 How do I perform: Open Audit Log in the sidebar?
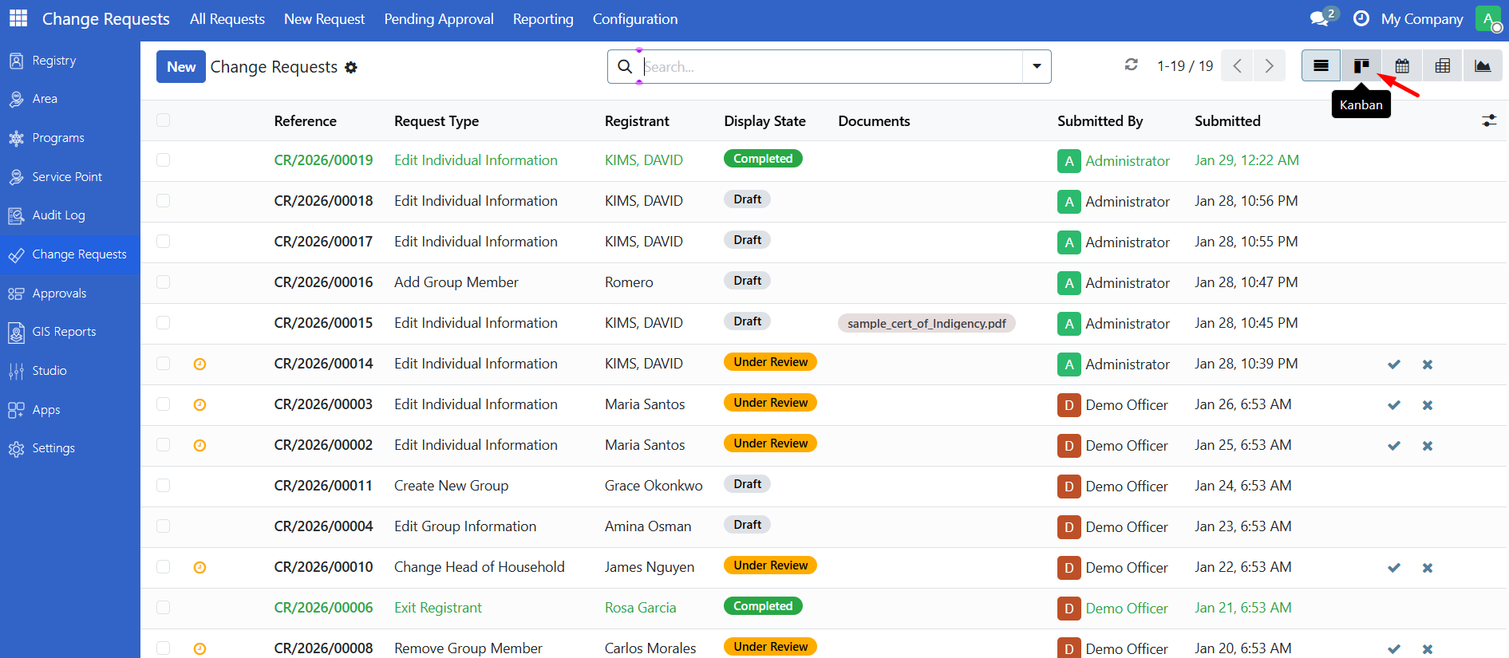(x=70, y=215)
